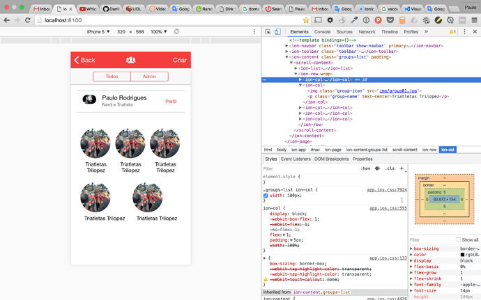Click the orange calculator extension icon
Viewport: 481px width, 300px height.
point(402,20)
